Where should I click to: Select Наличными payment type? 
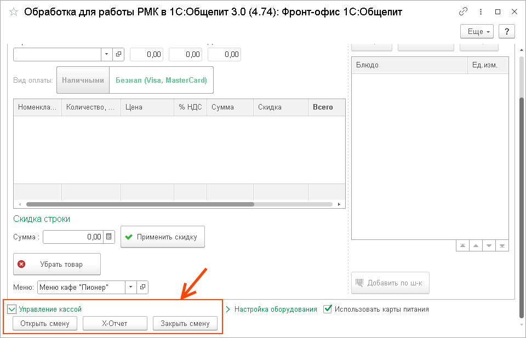(83, 80)
